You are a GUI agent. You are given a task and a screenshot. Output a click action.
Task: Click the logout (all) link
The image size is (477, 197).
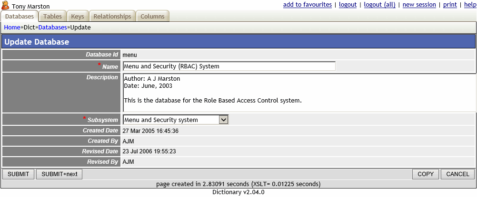379,5
